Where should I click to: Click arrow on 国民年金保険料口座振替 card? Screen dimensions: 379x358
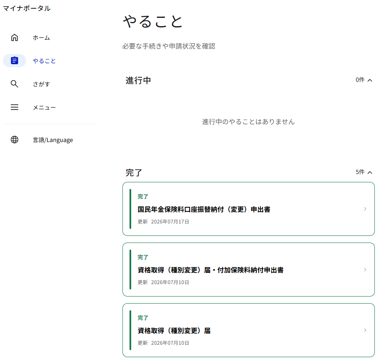tap(365, 209)
